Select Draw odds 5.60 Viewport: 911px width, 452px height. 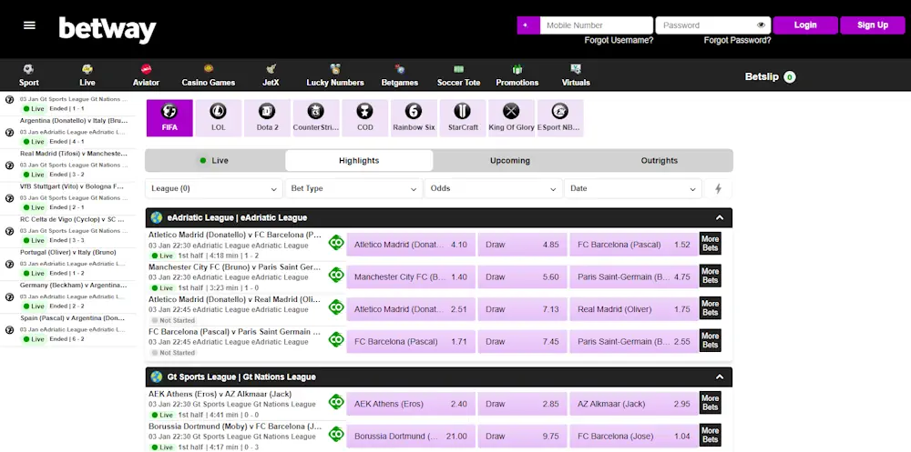click(x=522, y=277)
